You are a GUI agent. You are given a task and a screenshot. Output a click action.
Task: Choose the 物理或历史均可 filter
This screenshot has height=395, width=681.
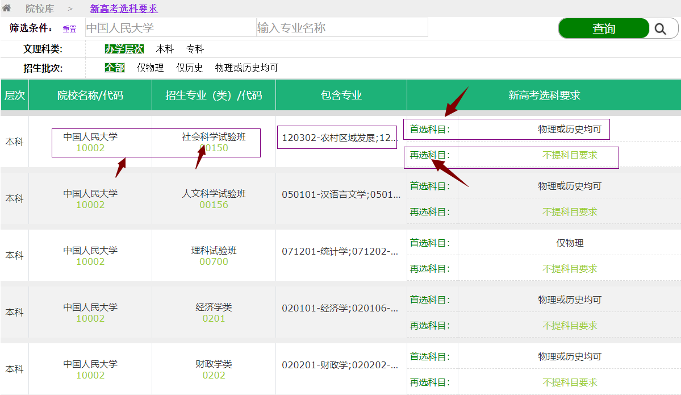(x=247, y=68)
